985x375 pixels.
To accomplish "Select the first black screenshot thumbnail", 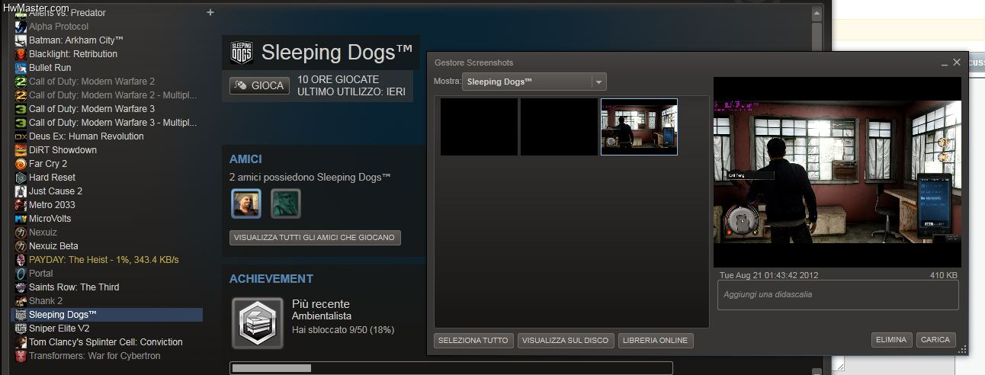I will click(479, 127).
